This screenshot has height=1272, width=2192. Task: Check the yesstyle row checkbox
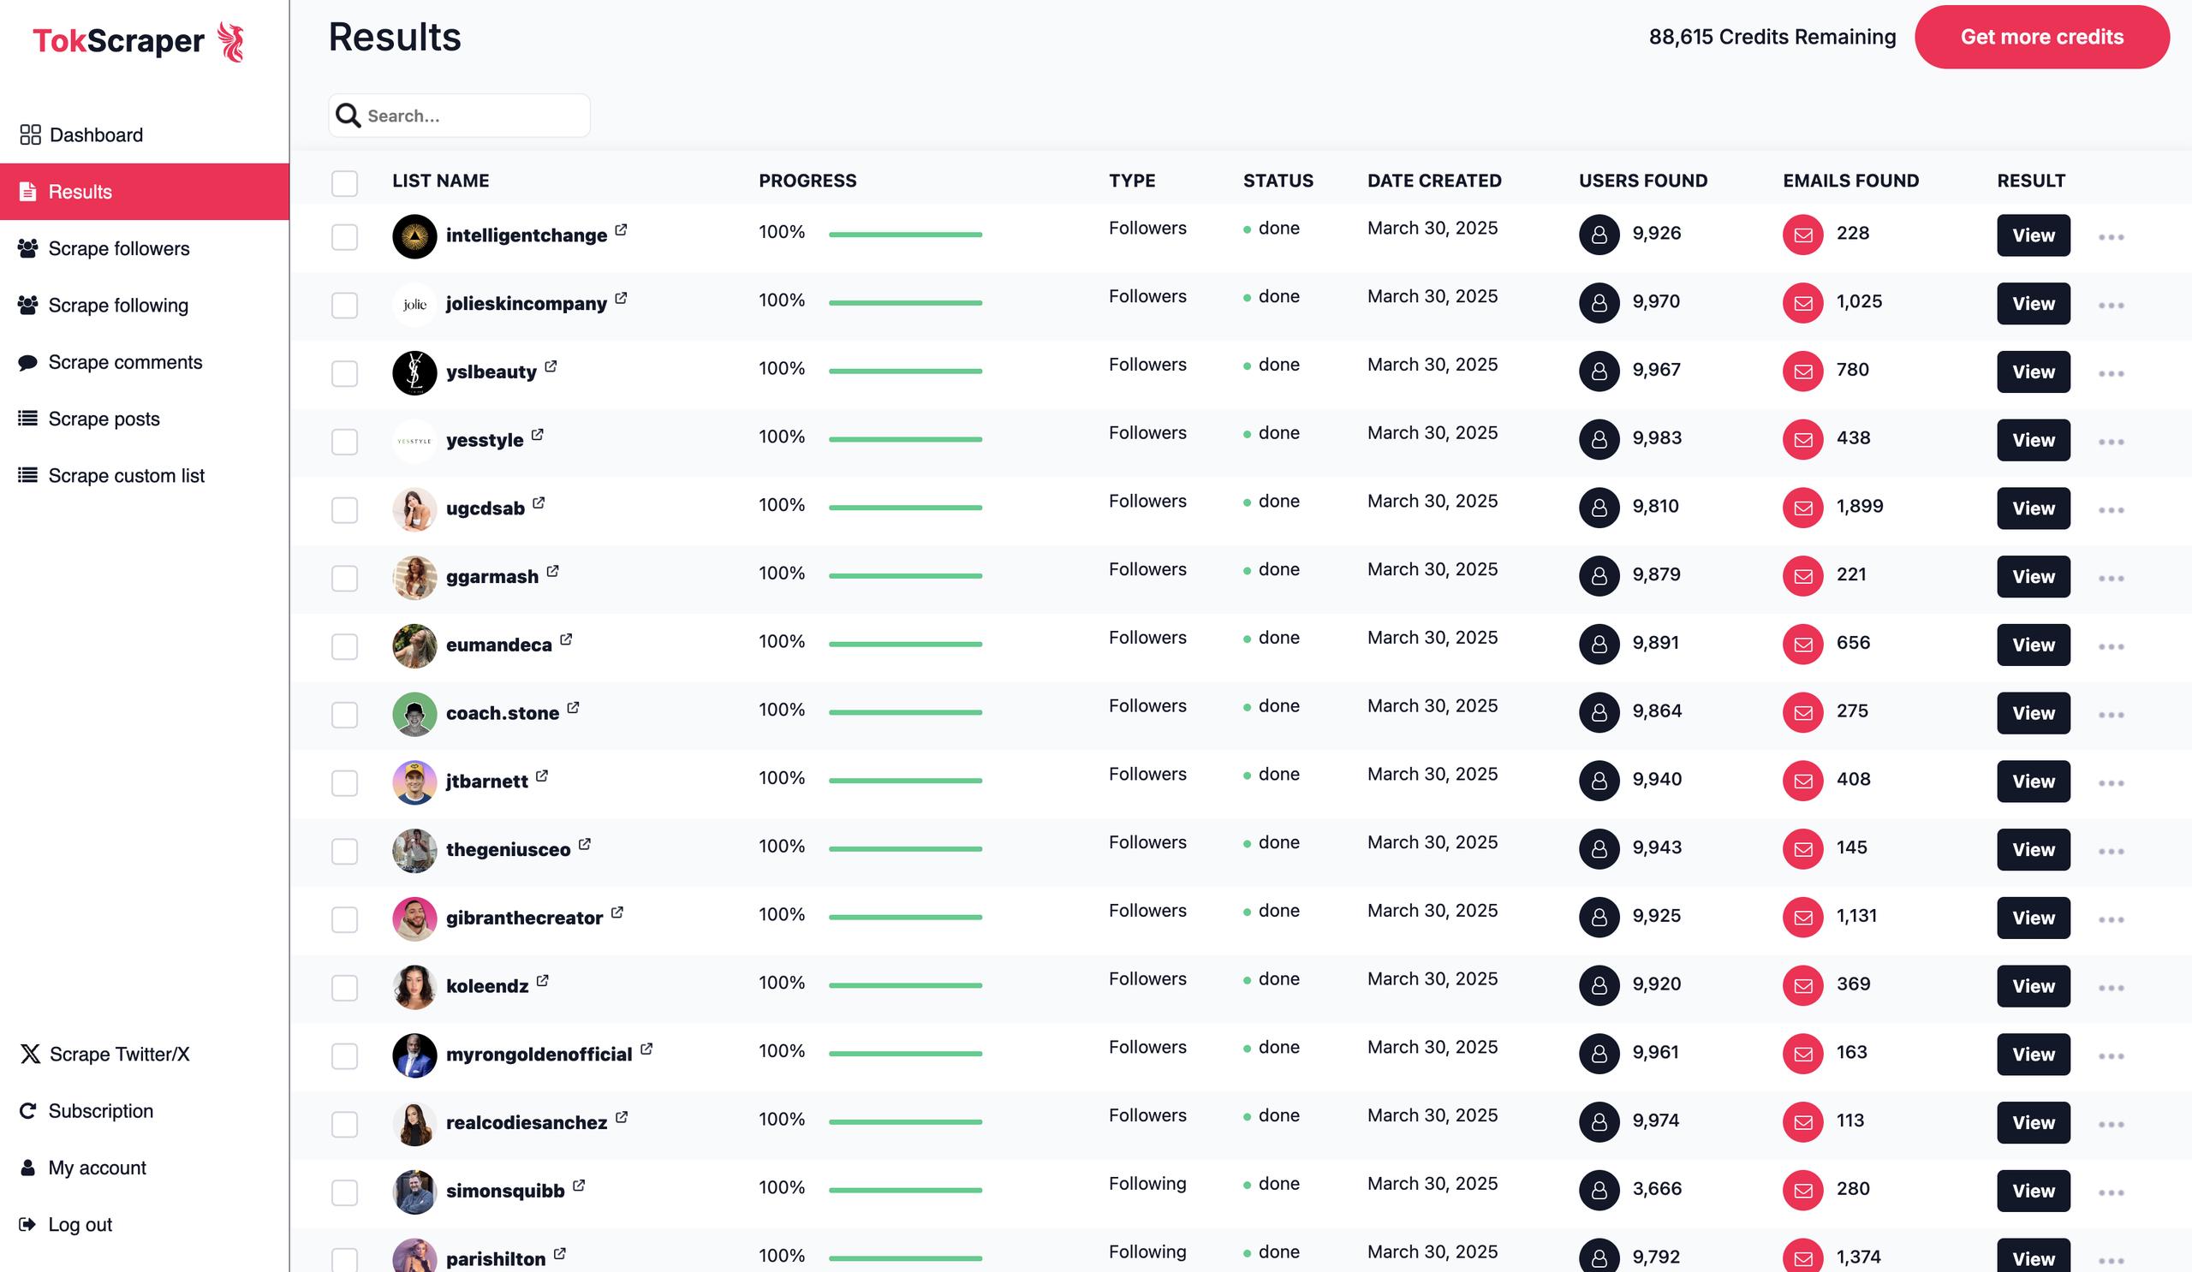(x=344, y=442)
